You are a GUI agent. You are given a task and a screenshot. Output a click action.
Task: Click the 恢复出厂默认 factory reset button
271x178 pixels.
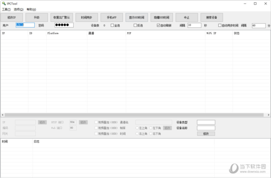[x=61, y=17]
